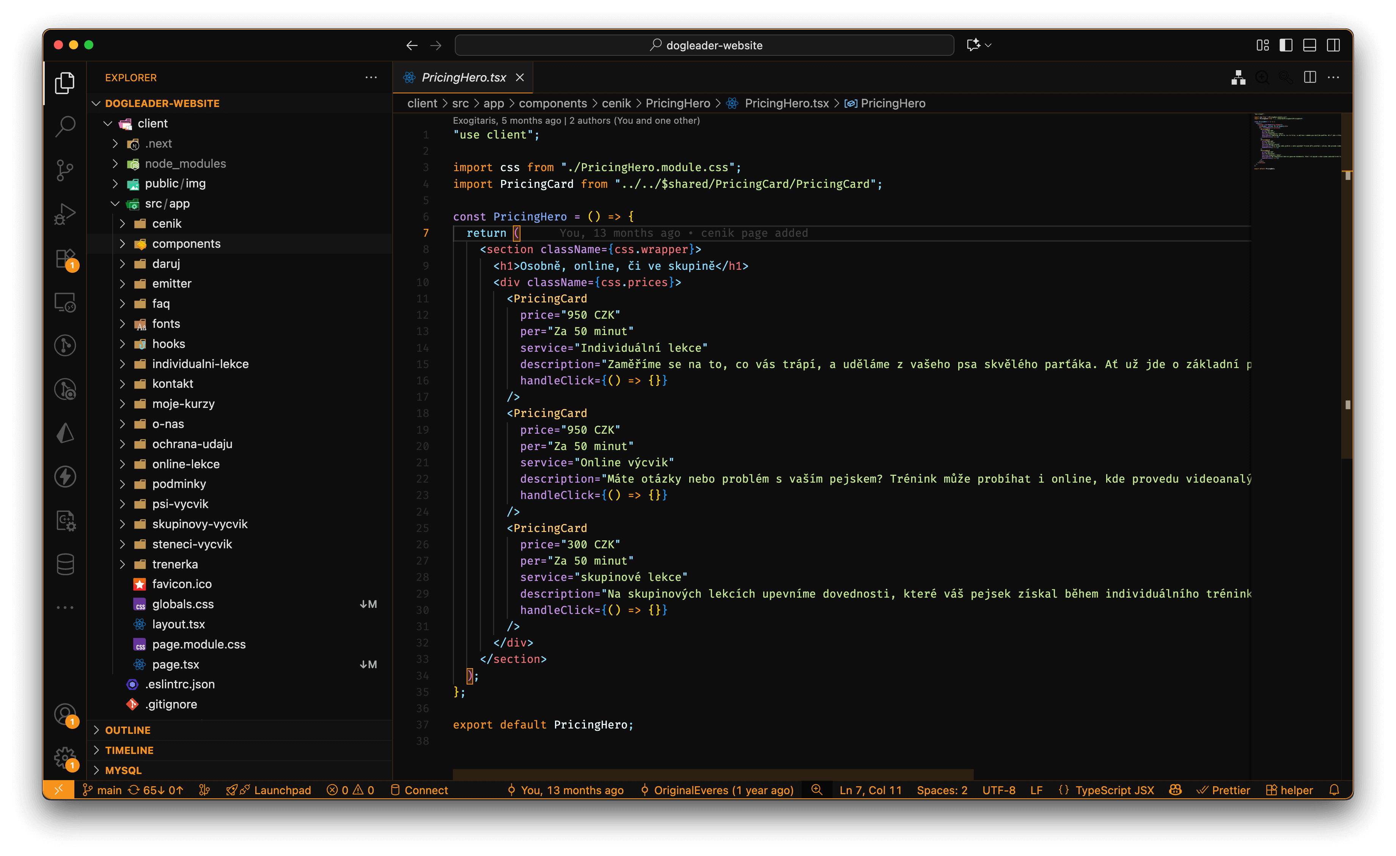Toggle the primary side bar visibility

[x=1286, y=45]
